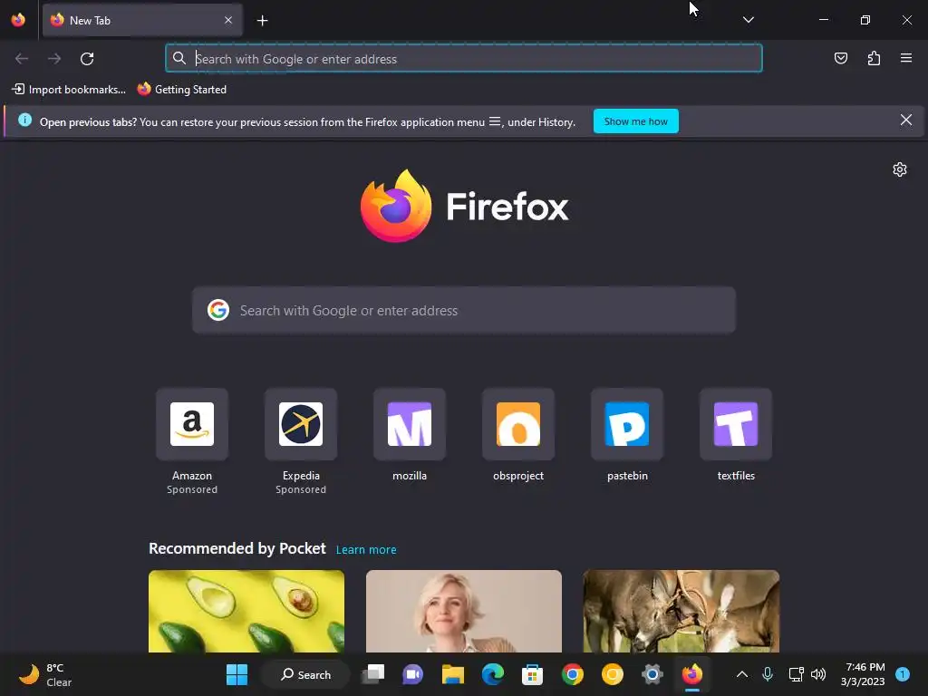Go forward with the forward arrow
Image resolution: width=928 pixels, height=696 pixels.
pyautogui.click(x=54, y=59)
